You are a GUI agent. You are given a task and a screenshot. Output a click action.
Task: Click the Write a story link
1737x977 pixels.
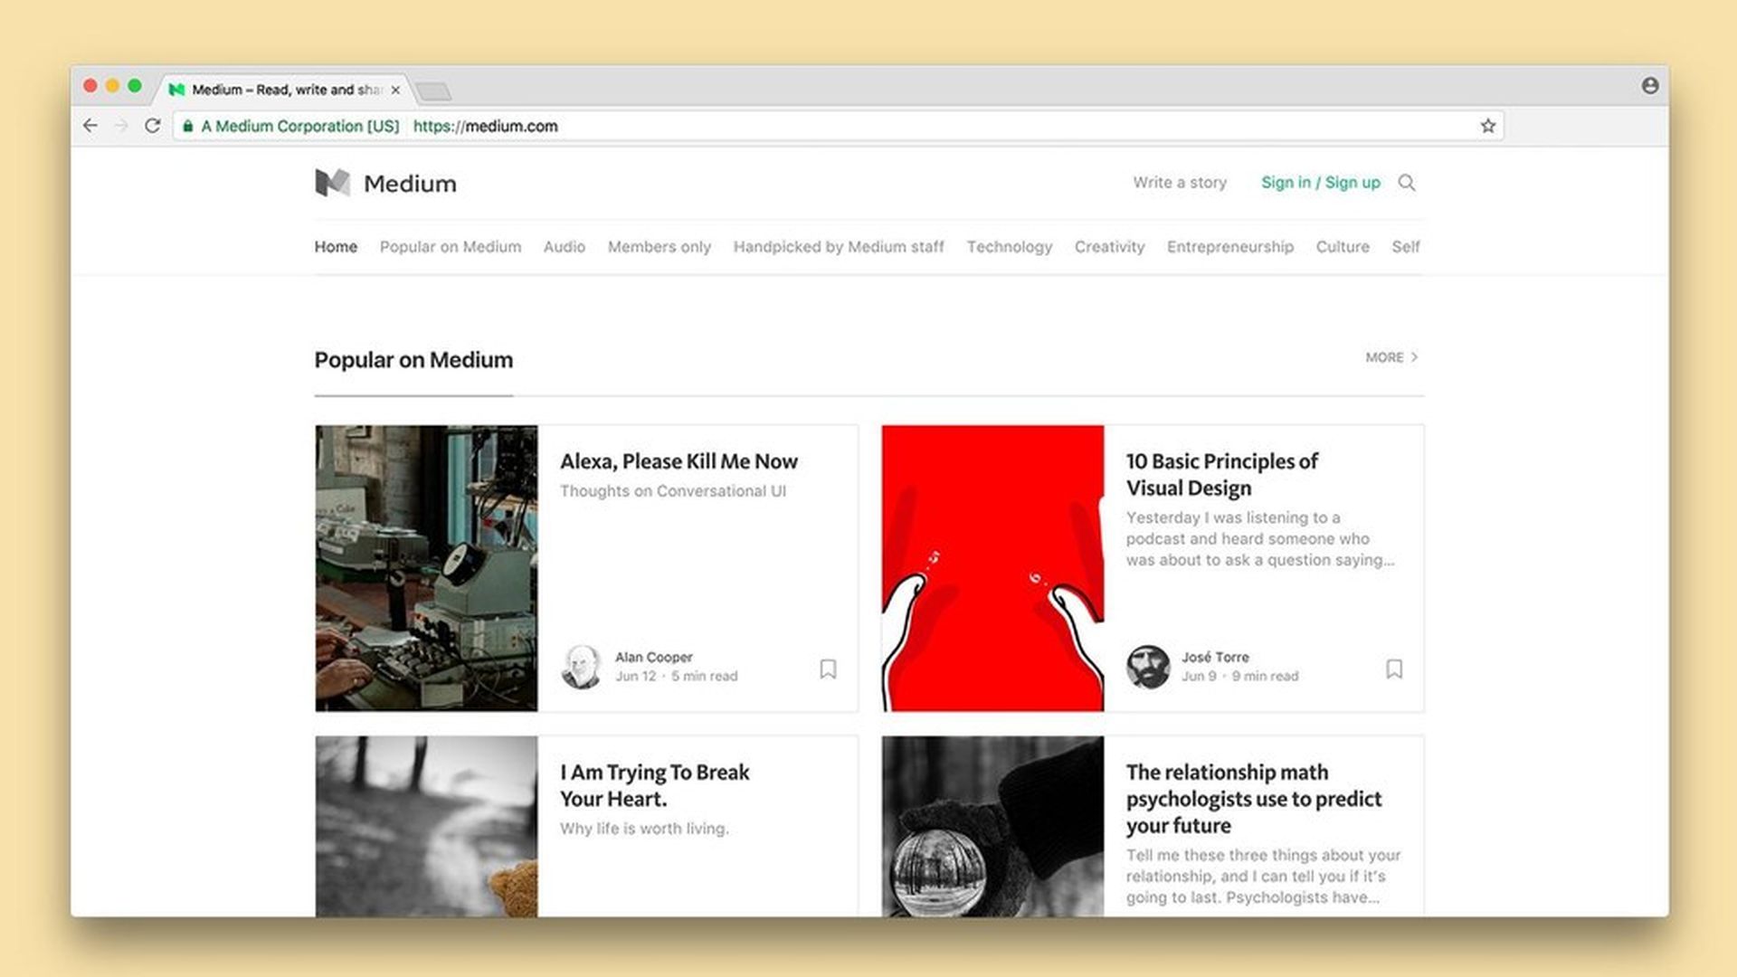[1180, 183]
